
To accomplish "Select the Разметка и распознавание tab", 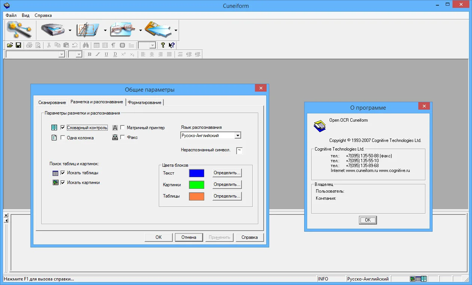I will click(x=97, y=102).
